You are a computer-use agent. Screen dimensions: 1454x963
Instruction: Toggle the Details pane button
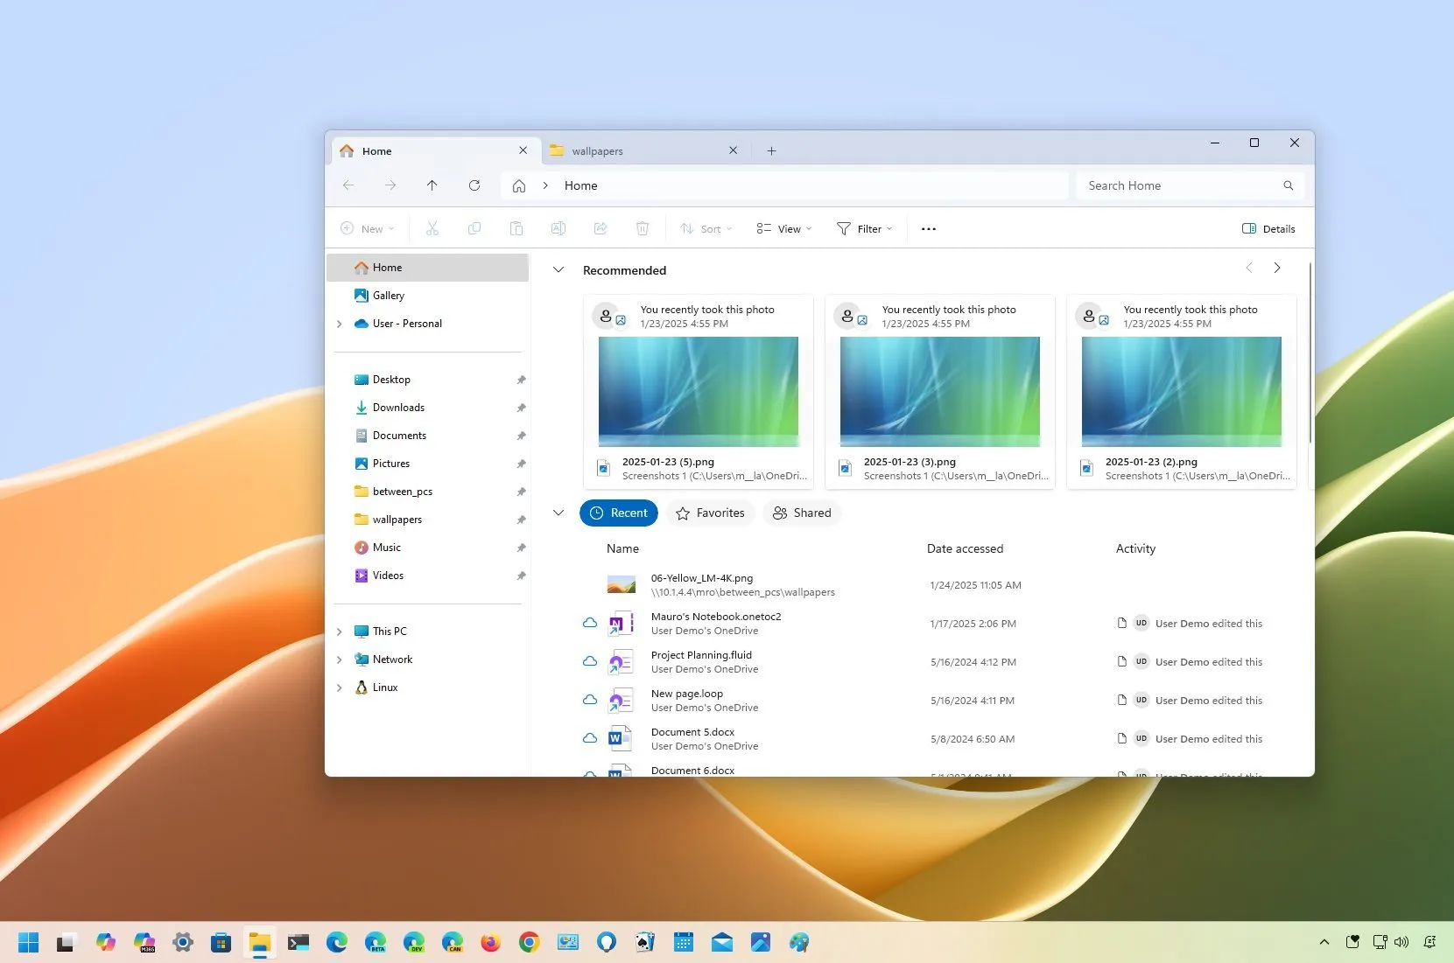pos(1268,228)
